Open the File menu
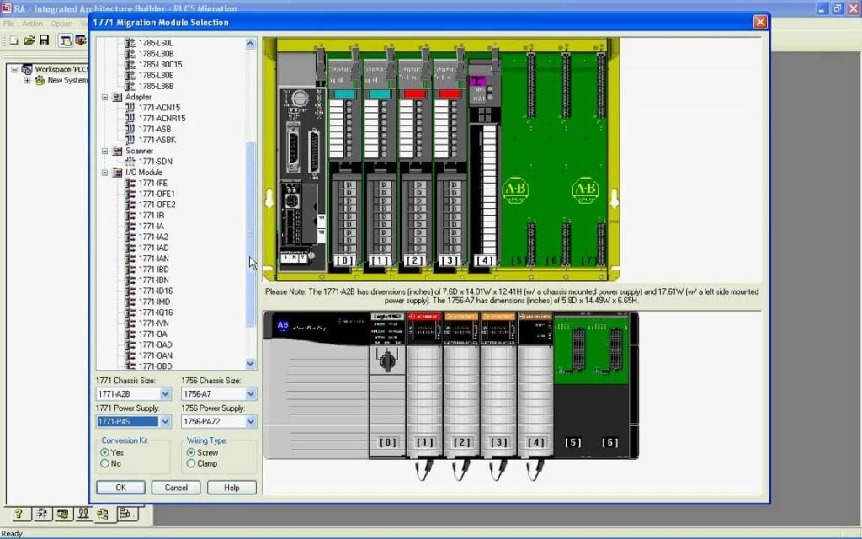 click(8, 24)
